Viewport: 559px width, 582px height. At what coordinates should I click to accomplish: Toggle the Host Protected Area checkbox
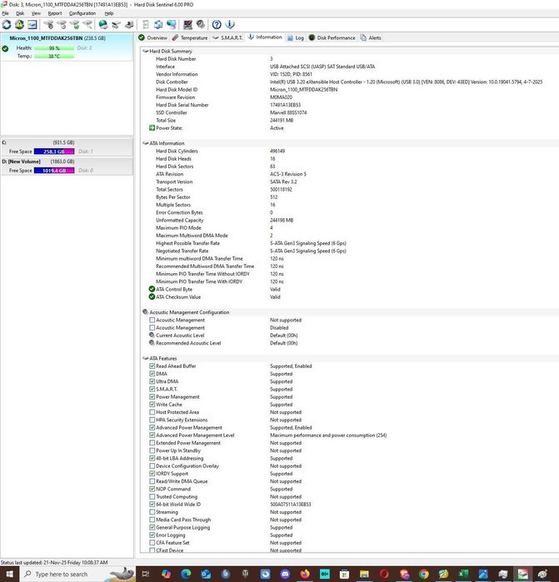tap(152, 412)
